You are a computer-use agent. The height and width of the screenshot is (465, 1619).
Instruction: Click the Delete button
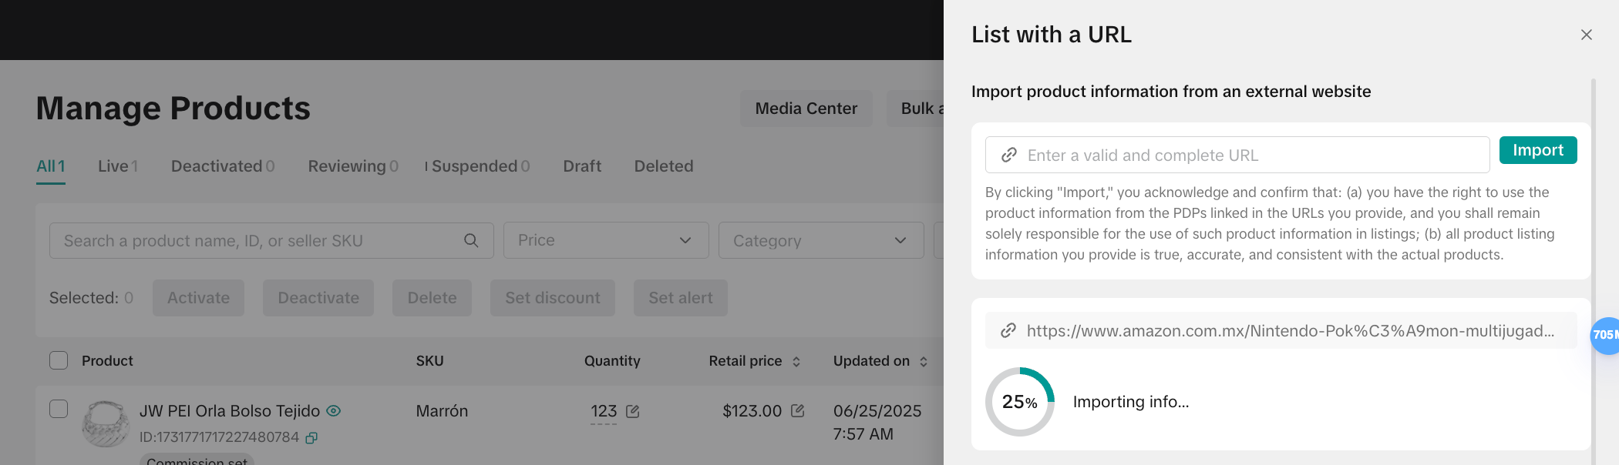point(432,298)
